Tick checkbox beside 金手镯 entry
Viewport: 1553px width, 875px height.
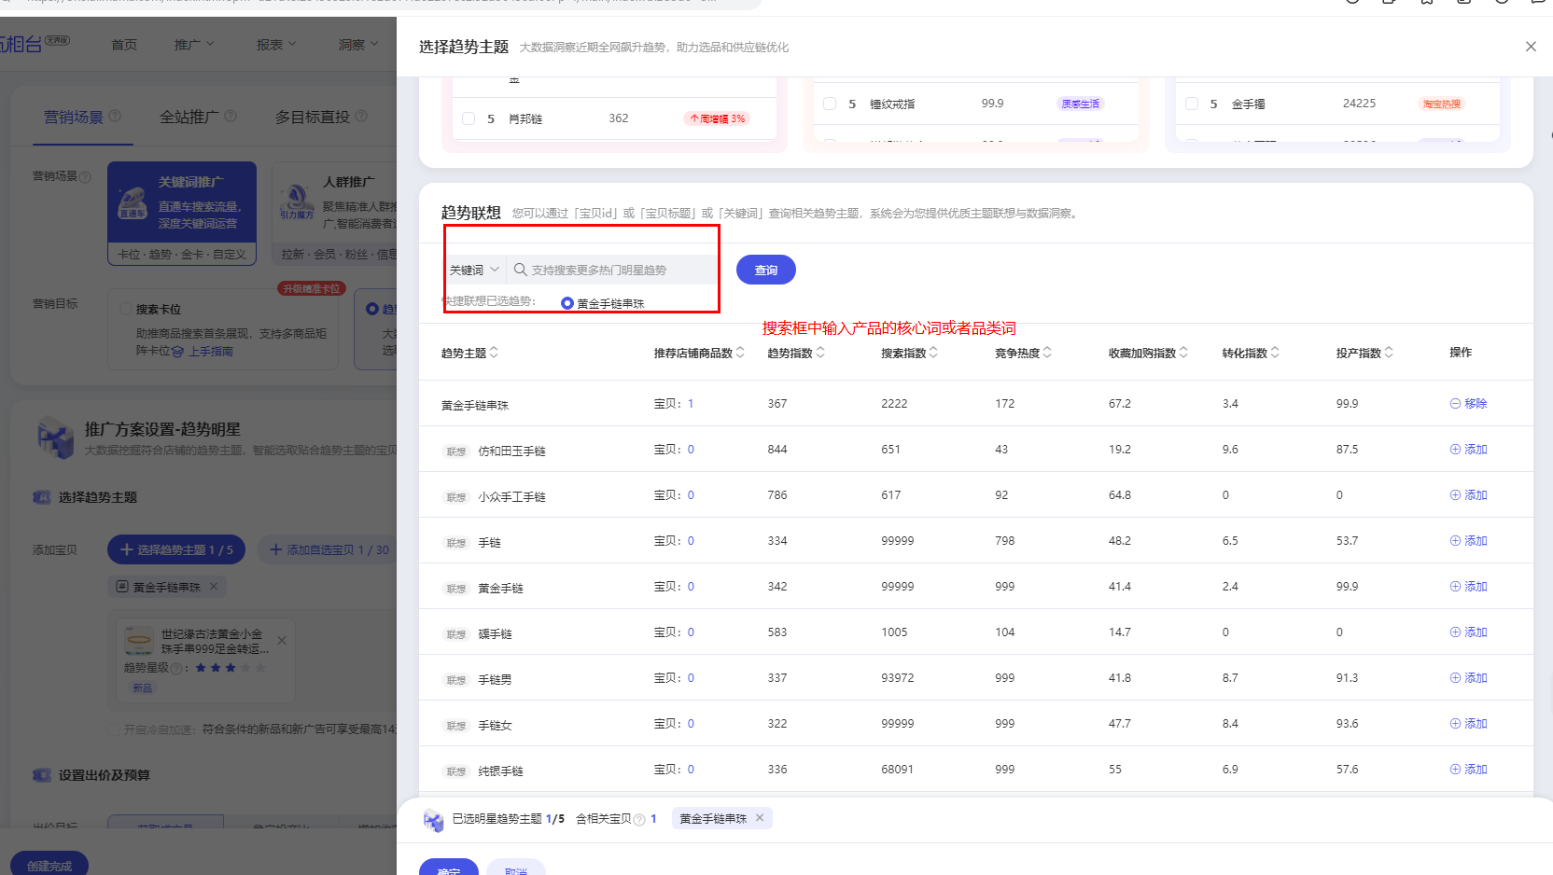point(1192,104)
